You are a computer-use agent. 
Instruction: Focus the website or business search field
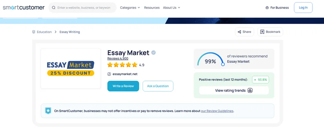point(83,8)
